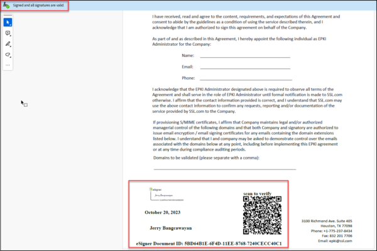Grab the toolbar drag handle bar

coord(8,15)
